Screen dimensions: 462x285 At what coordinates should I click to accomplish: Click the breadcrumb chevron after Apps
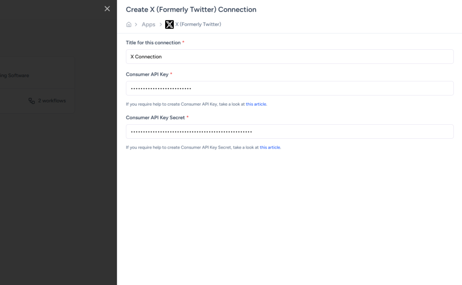click(161, 24)
